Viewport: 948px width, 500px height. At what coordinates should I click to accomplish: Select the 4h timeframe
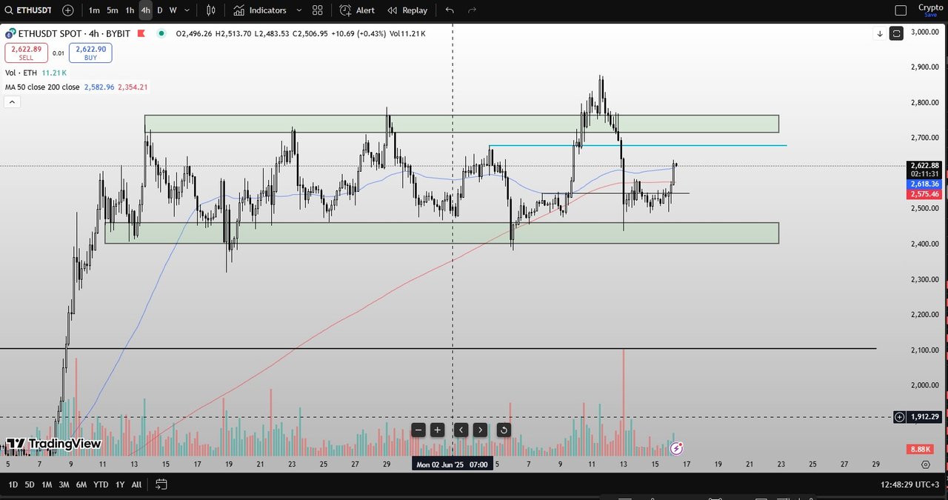pos(145,10)
